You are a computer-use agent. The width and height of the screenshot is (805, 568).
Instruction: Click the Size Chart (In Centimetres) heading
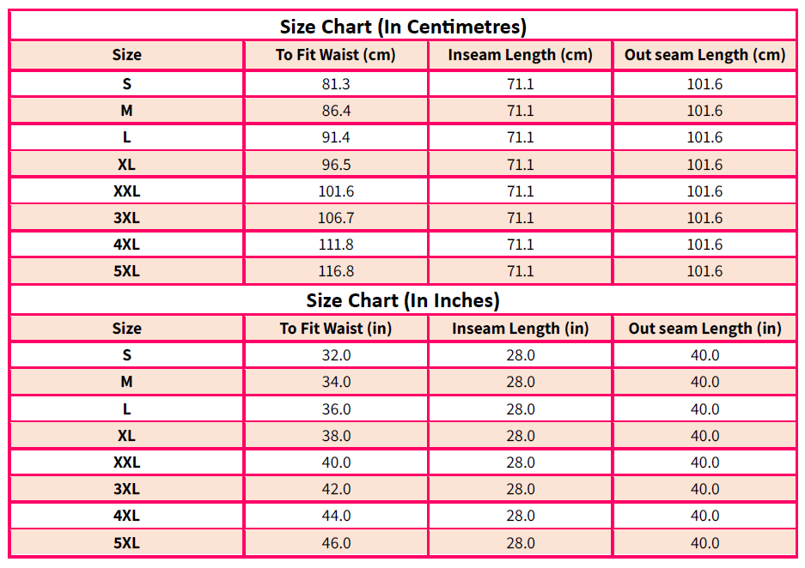point(403,27)
